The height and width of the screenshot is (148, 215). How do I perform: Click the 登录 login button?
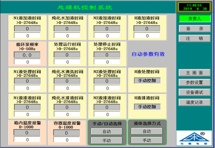[x=194, y=28]
